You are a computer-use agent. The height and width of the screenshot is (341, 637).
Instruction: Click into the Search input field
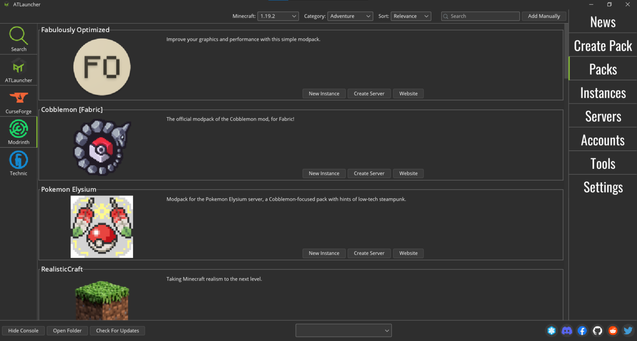[480, 16]
